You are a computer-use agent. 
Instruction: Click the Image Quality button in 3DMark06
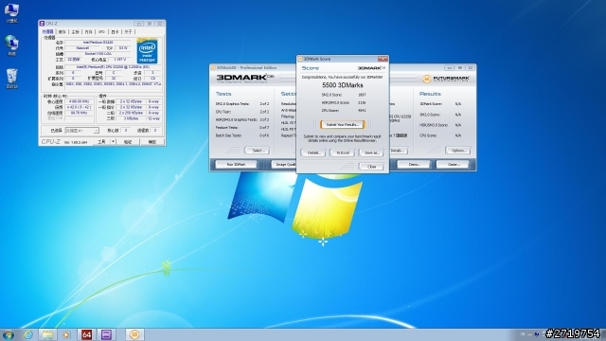(284, 164)
